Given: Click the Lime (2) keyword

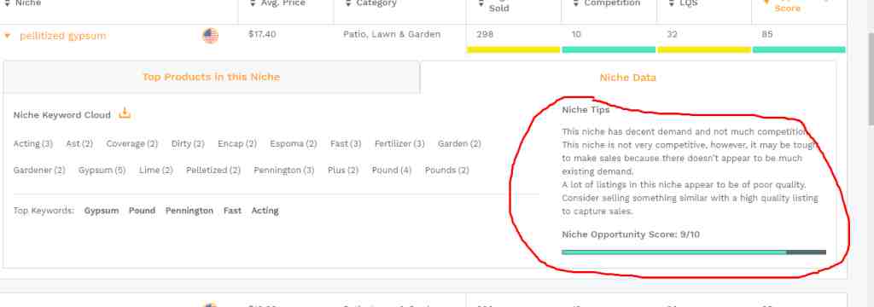Looking at the screenshot, I should click(x=156, y=171).
